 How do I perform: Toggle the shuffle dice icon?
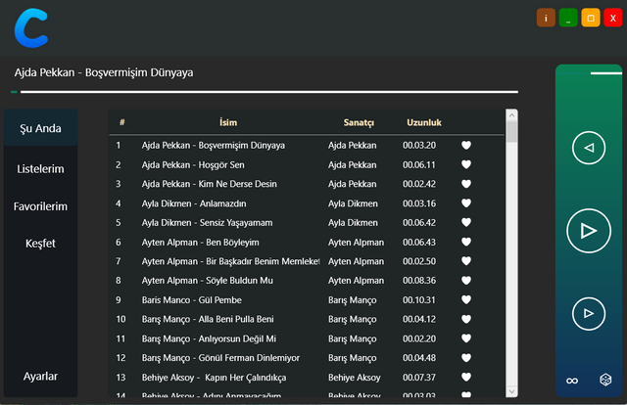pyautogui.click(x=605, y=380)
